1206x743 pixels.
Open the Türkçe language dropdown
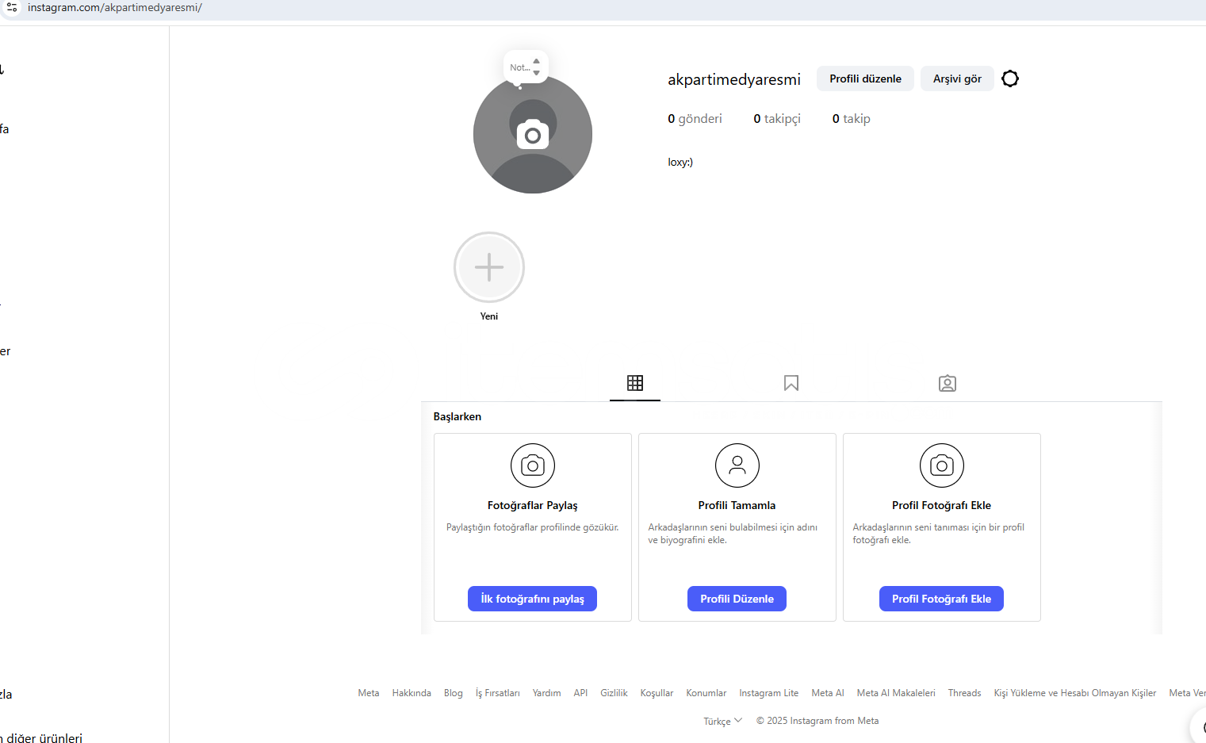[x=722, y=721]
